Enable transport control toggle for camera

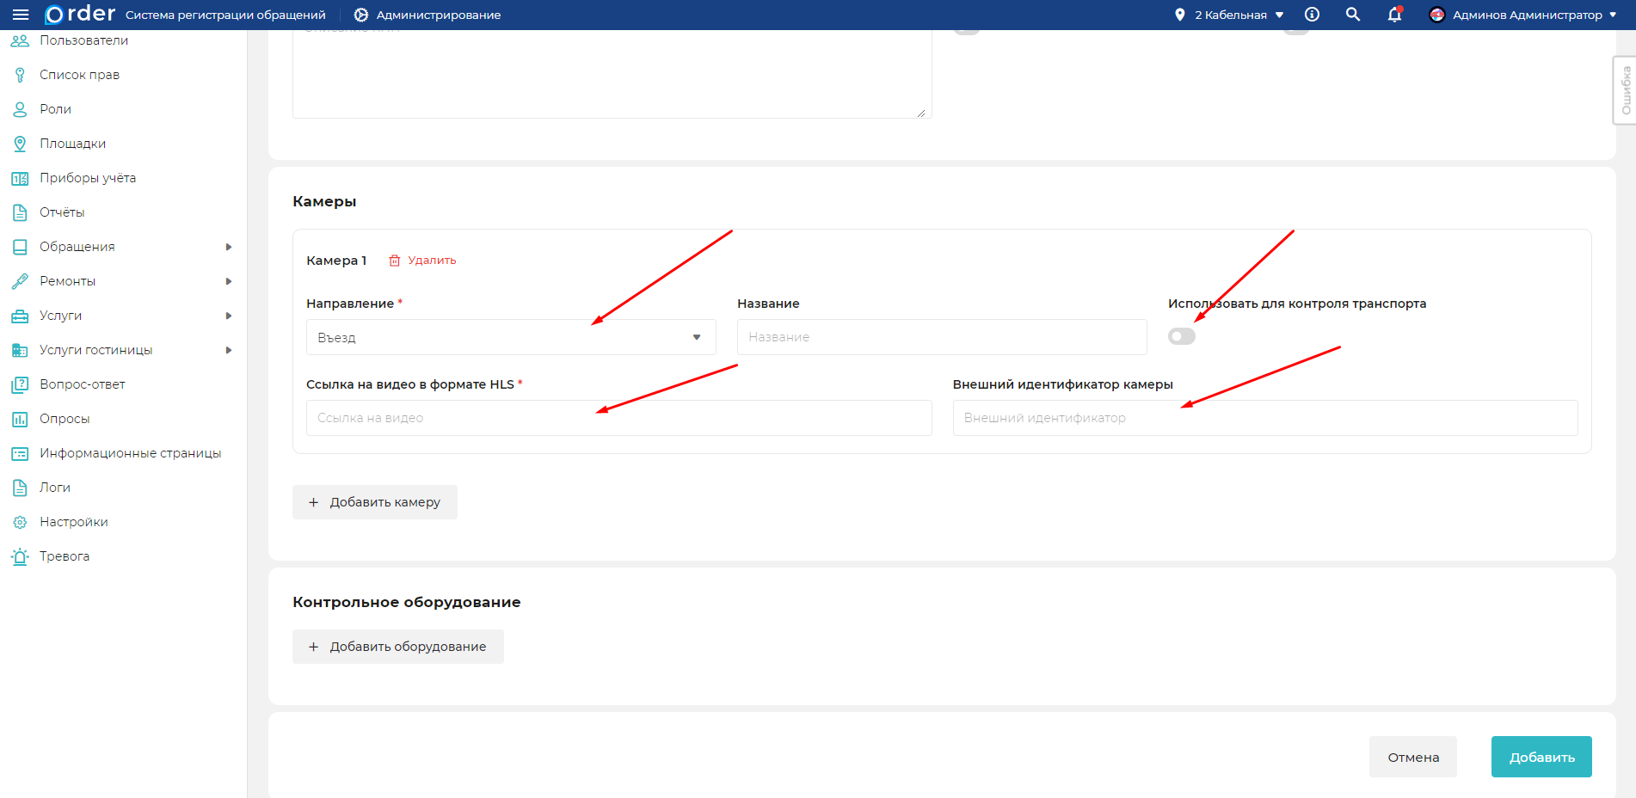point(1182,336)
